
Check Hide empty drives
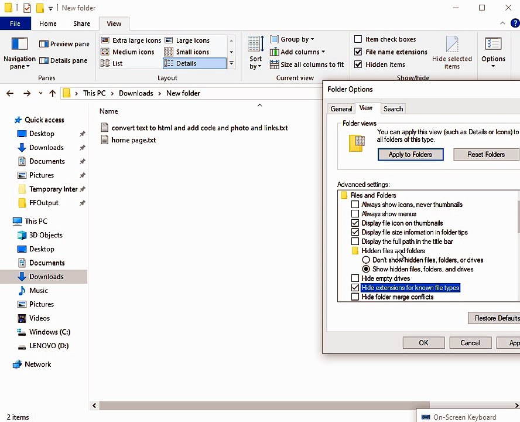tap(355, 278)
